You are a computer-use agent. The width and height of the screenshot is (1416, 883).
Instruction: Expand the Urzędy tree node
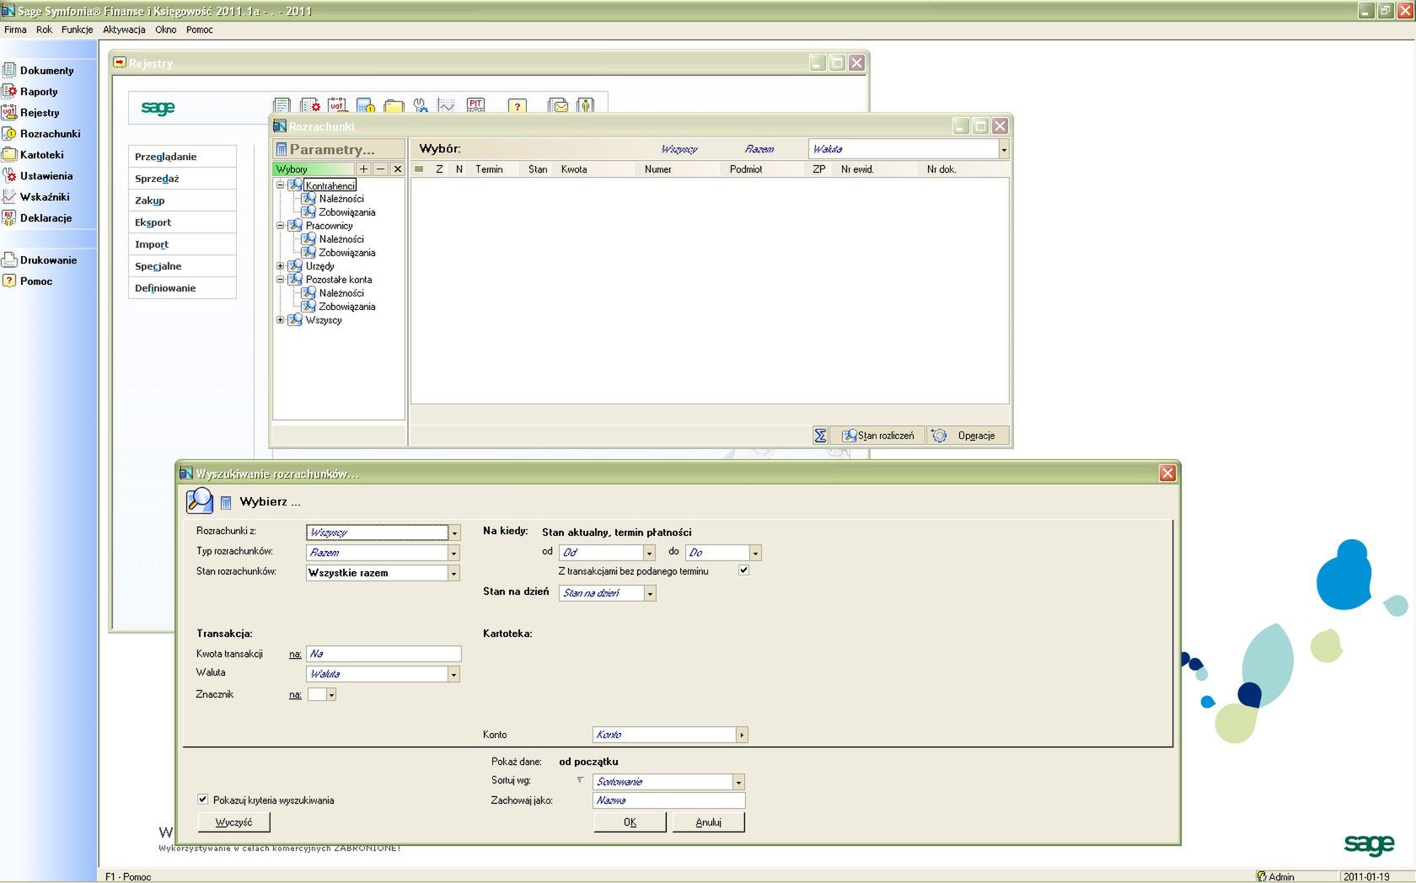tap(281, 266)
